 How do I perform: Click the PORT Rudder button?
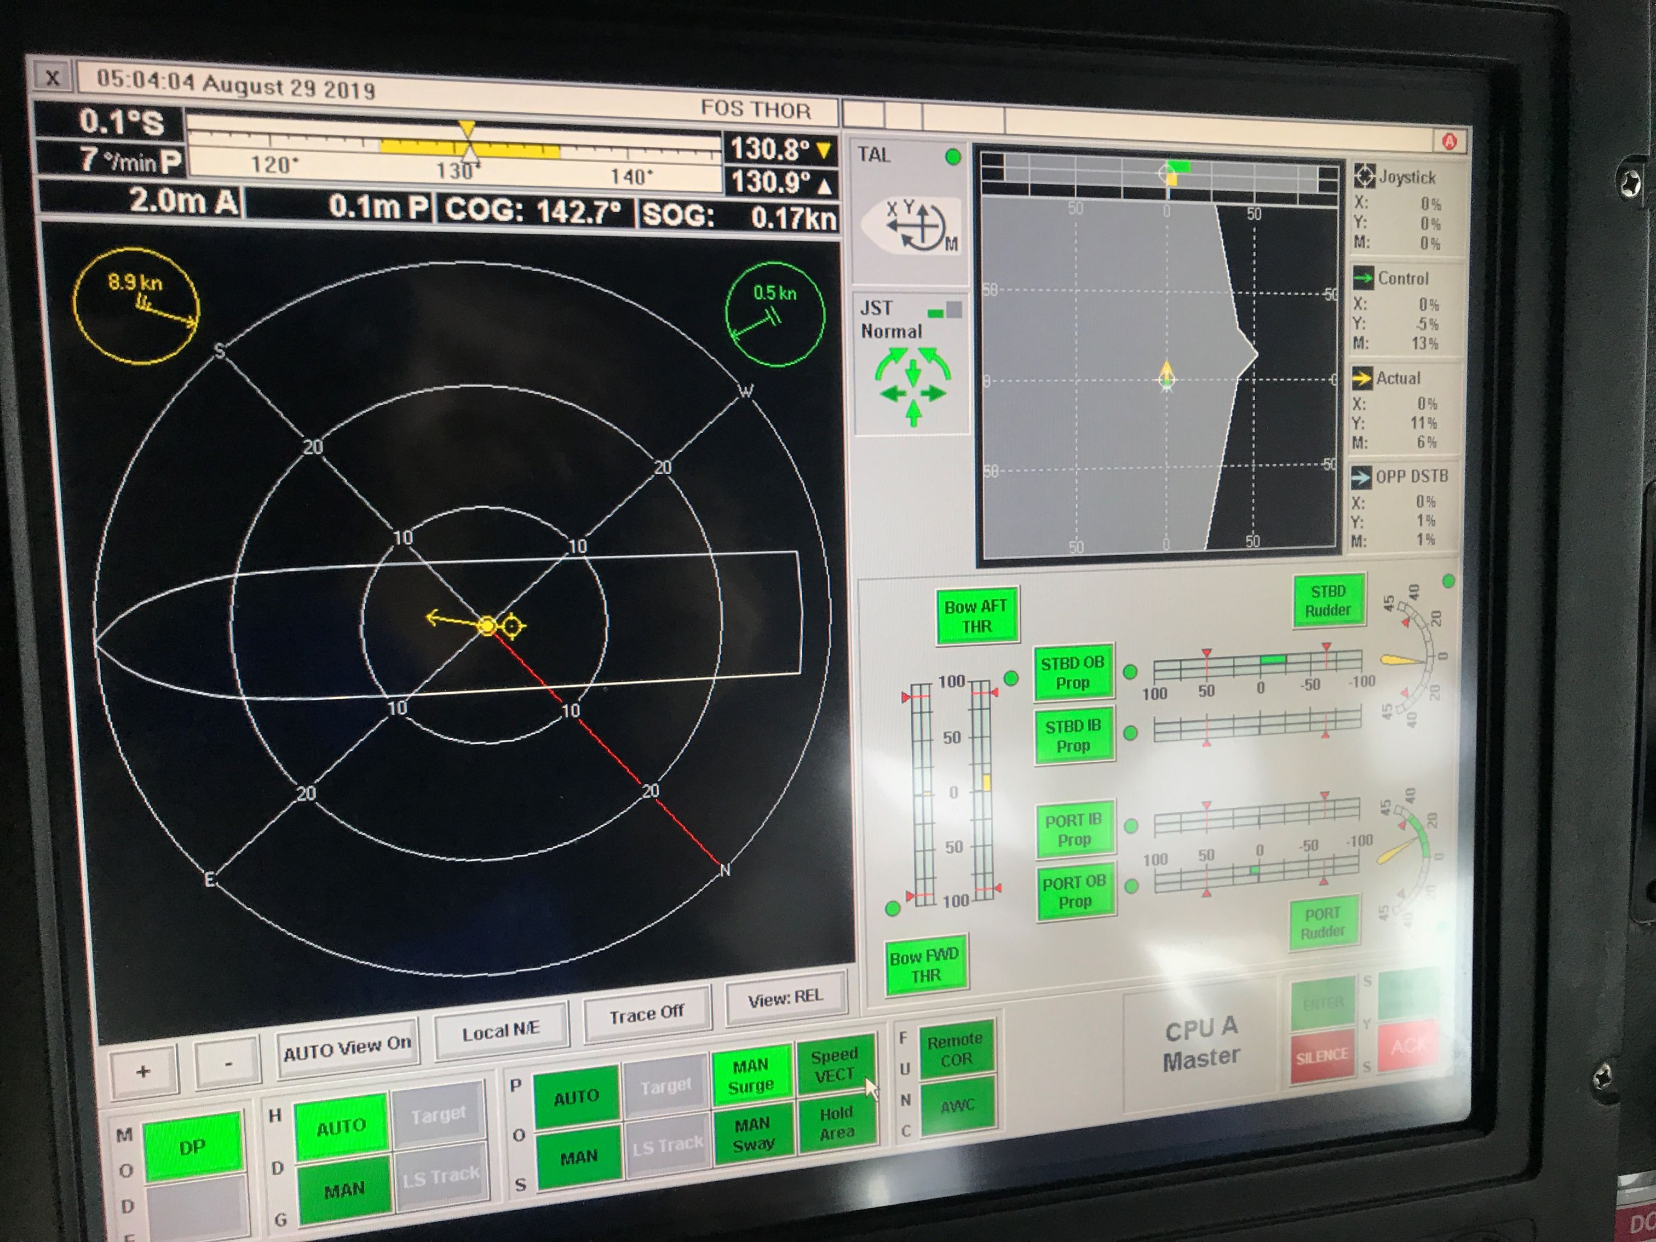(1323, 922)
